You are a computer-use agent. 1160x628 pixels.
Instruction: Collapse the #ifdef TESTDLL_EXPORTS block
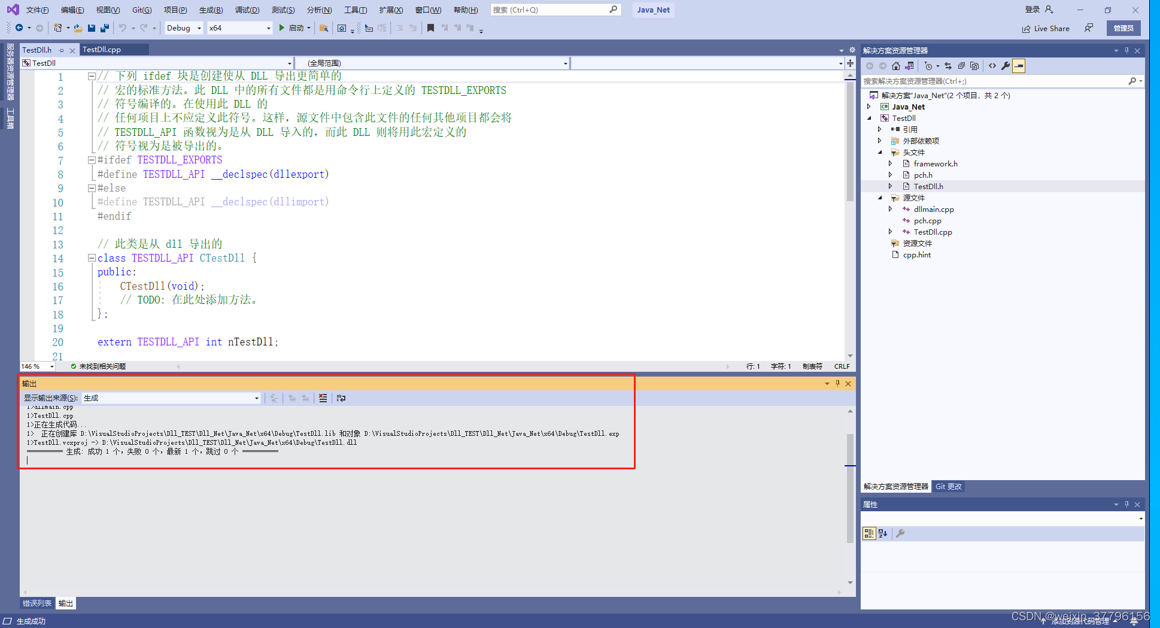[92, 160]
